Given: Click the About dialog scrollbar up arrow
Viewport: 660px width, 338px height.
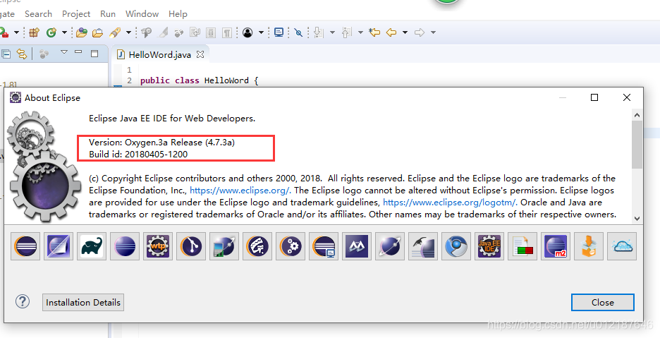Looking at the screenshot, I should click(637, 114).
